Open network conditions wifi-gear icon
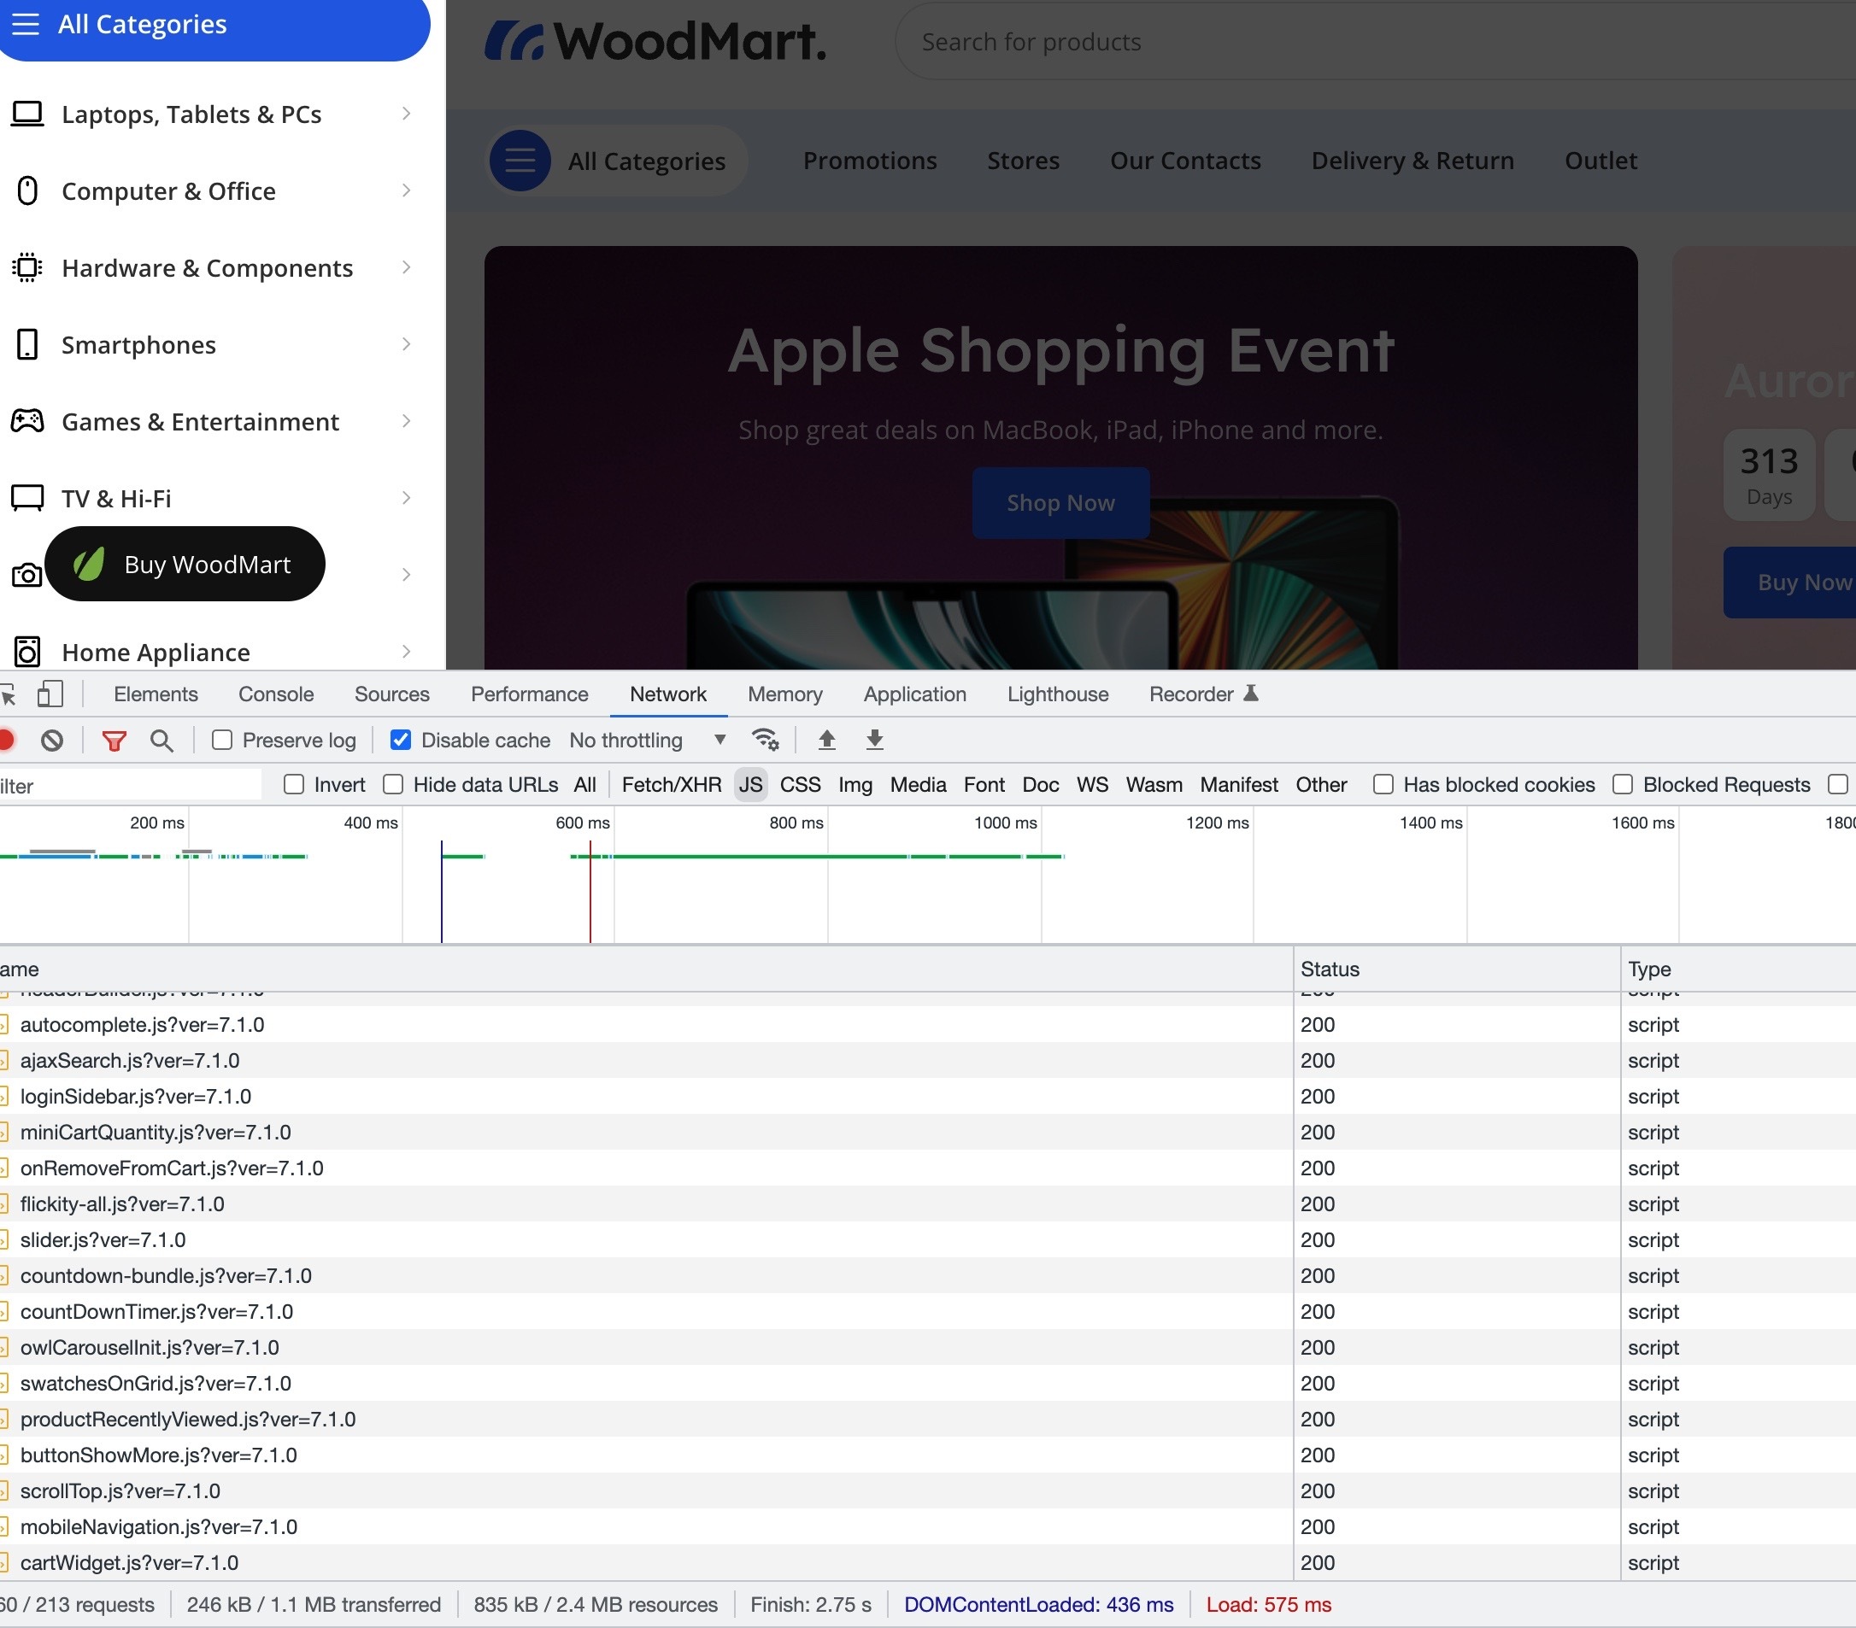This screenshot has width=1856, height=1628. point(766,741)
